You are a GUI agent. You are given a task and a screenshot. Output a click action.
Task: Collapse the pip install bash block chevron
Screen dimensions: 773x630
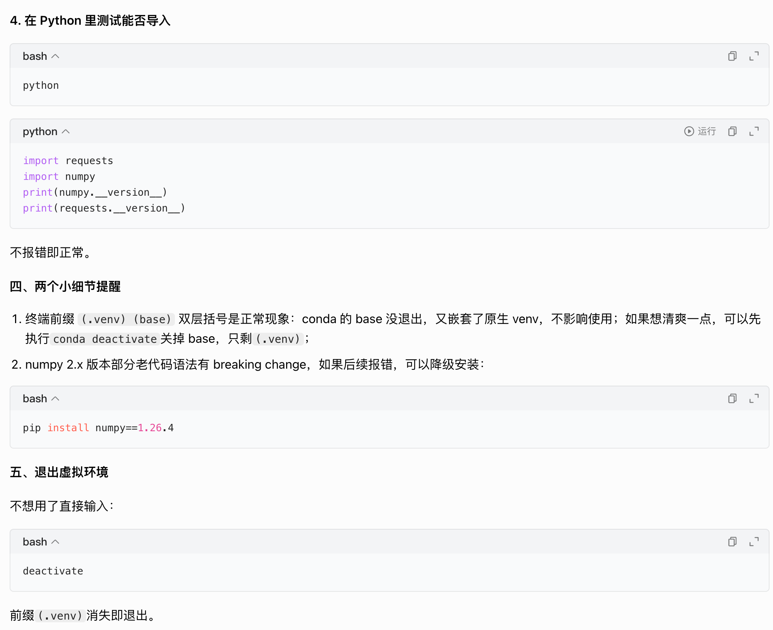tap(55, 399)
